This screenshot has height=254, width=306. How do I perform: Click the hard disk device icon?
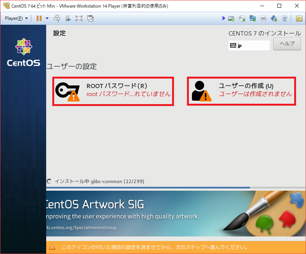pos(231,19)
